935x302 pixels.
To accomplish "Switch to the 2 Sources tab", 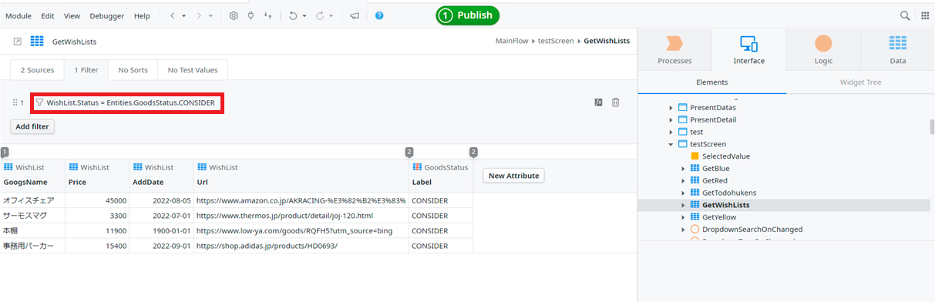I will click(x=37, y=70).
